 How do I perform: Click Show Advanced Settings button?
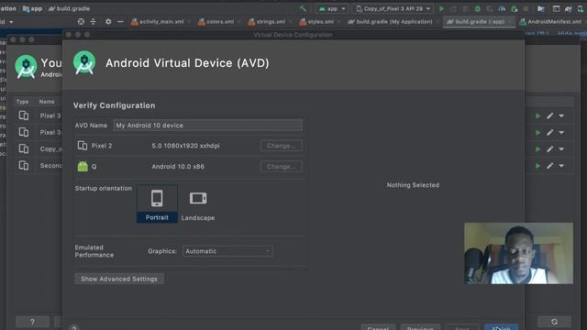click(119, 279)
